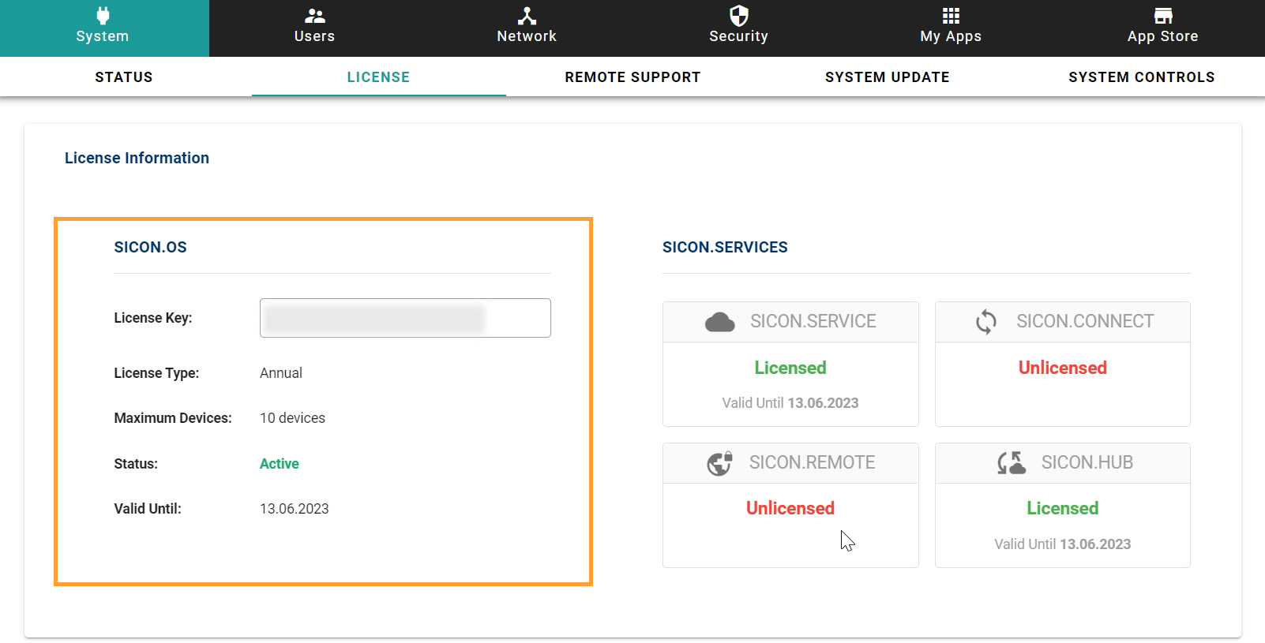This screenshot has height=643, width=1265.
Task: Click the App Store storefront icon
Action: (1162, 16)
